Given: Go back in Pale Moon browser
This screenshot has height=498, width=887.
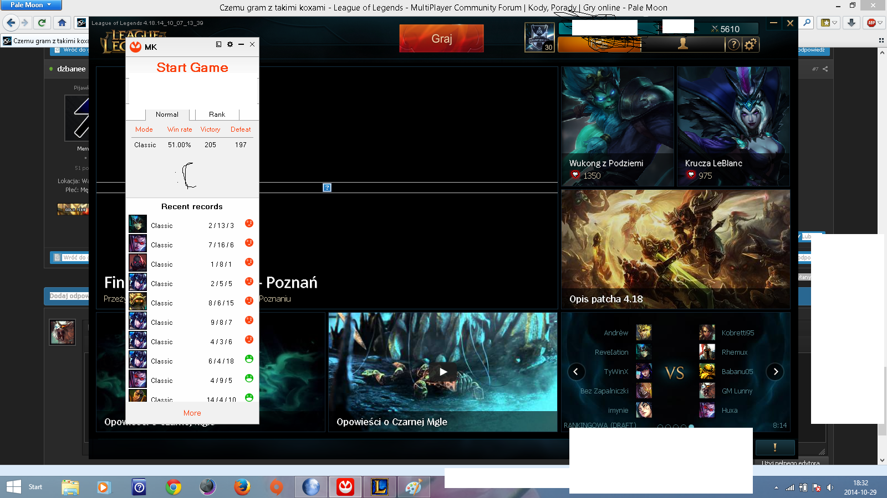Looking at the screenshot, I should [11, 23].
